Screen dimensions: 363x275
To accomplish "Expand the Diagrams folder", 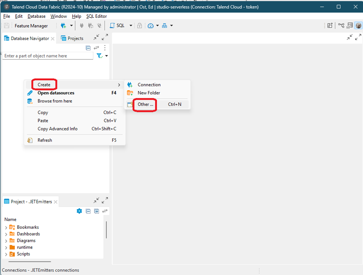I will point(6,241).
